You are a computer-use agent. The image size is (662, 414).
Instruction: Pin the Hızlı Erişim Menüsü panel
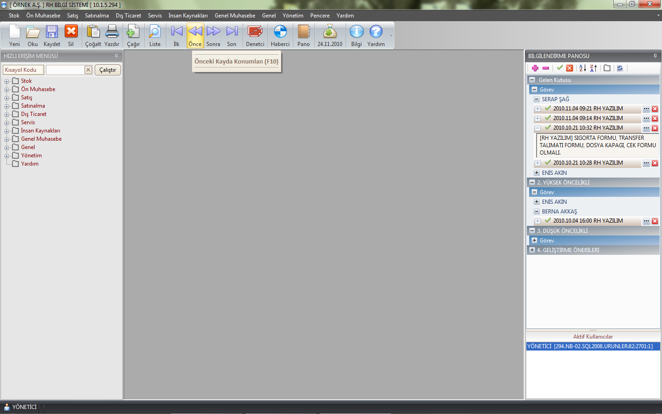116,56
